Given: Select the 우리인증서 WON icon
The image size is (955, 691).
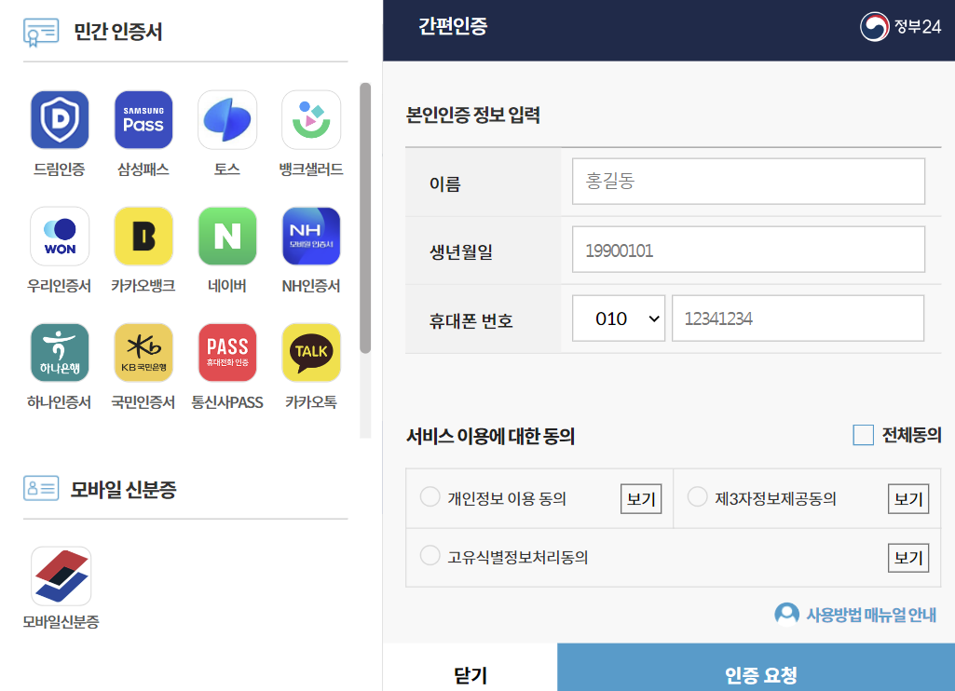Looking at the screenshot, I should click(x=60, y=237).
